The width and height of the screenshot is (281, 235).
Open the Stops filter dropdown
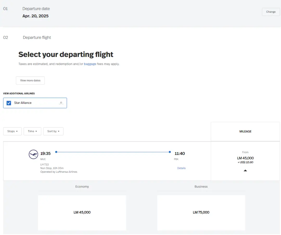point(12,131)
